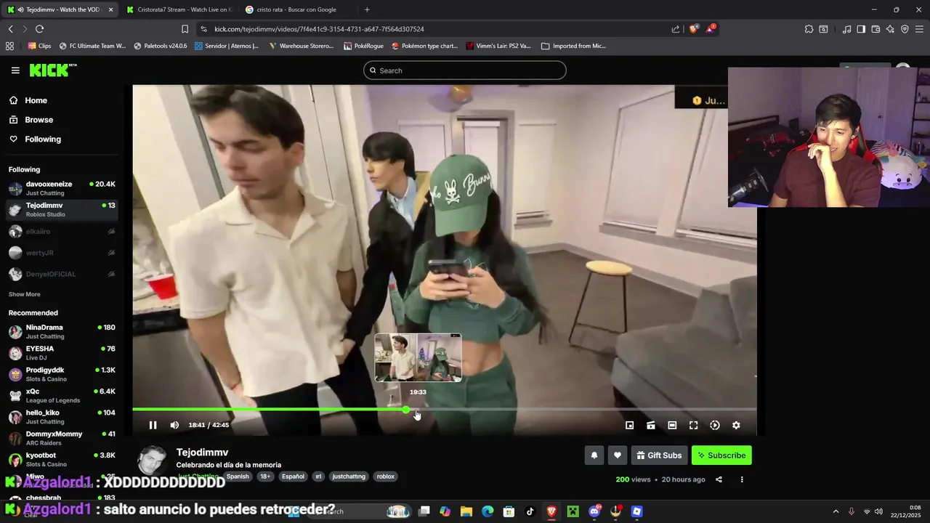
Task: Go back in browser history
Action: (10, 29)
